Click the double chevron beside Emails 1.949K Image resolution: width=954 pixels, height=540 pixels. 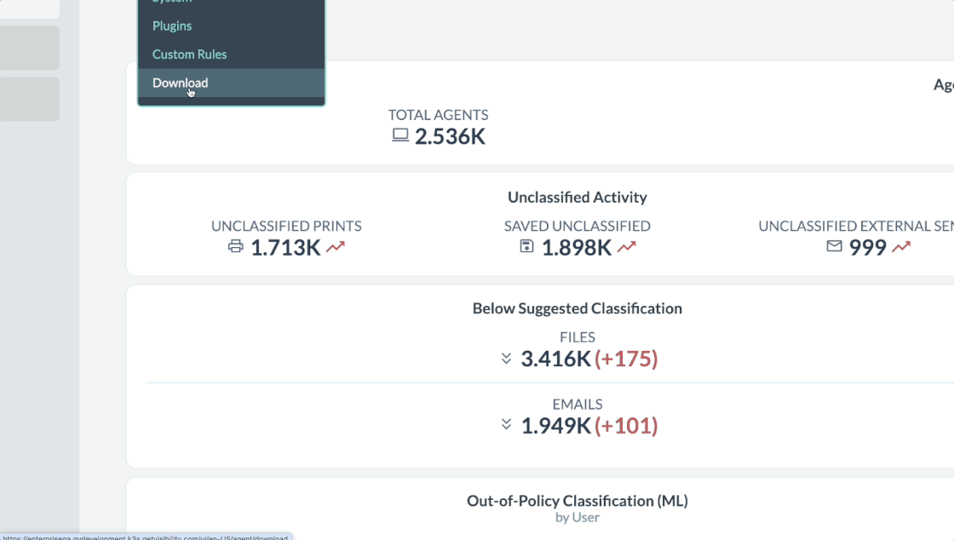coord(507,424)
